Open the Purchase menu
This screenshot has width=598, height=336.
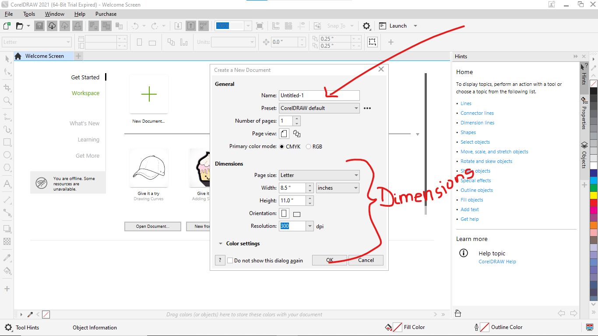[x=106, y=14]
